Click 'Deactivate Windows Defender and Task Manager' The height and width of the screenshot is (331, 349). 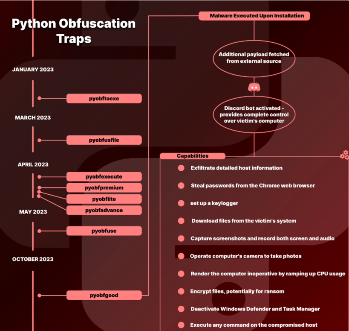255,309
